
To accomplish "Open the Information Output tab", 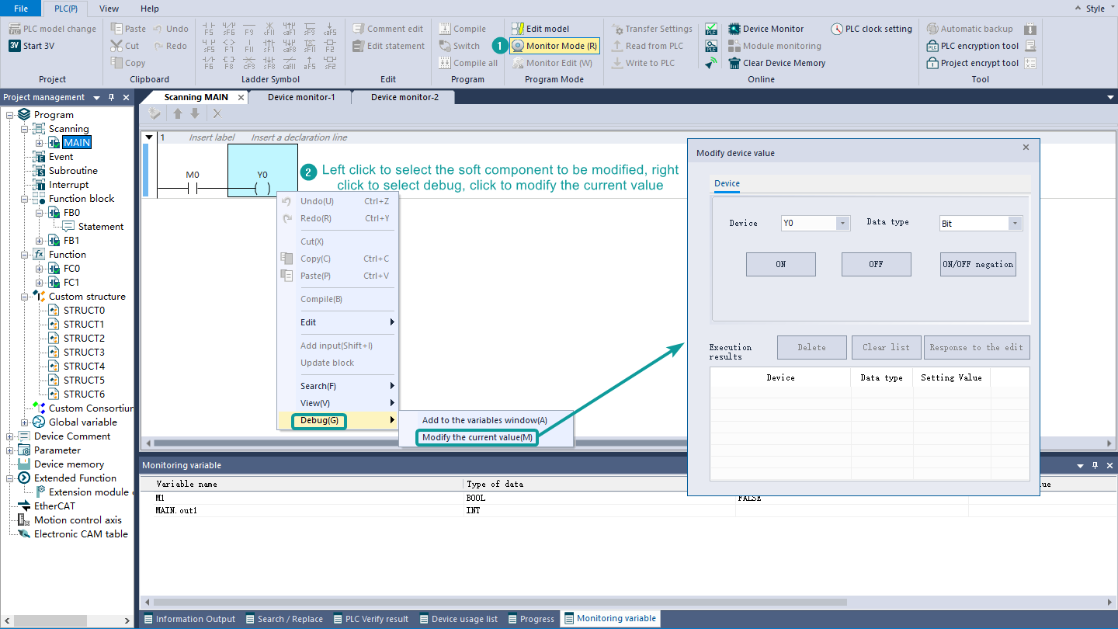I will click(195, 619).
